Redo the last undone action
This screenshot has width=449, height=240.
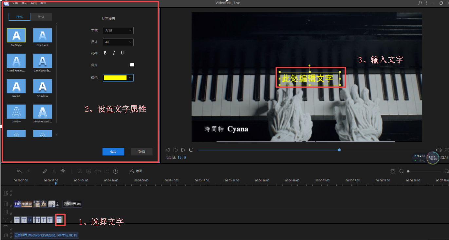tap(28, 171)
